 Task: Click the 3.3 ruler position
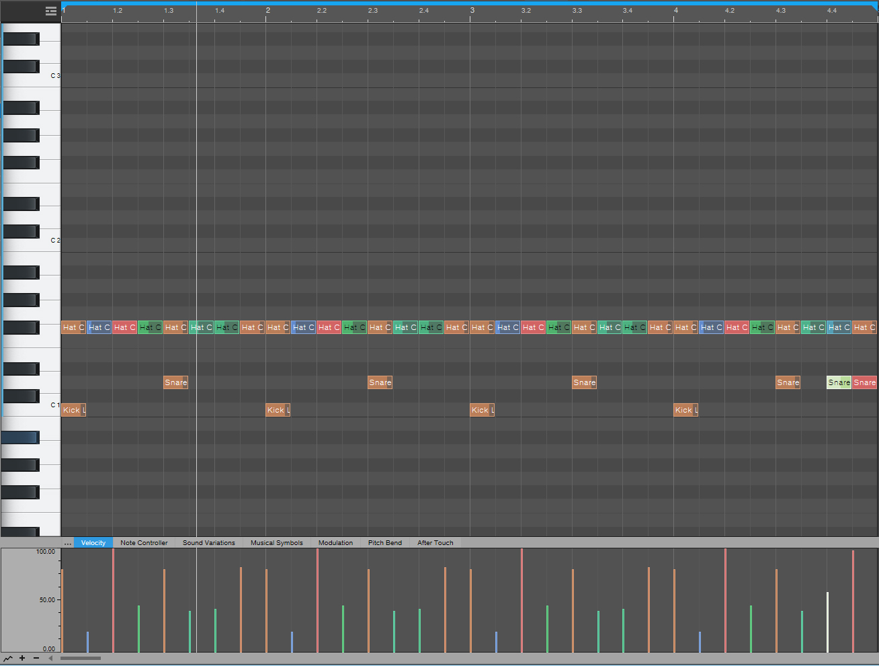pos(577,11)
